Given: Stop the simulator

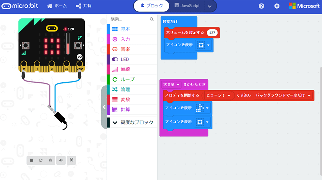Looking at the screenshot, I should pos(31,160).
